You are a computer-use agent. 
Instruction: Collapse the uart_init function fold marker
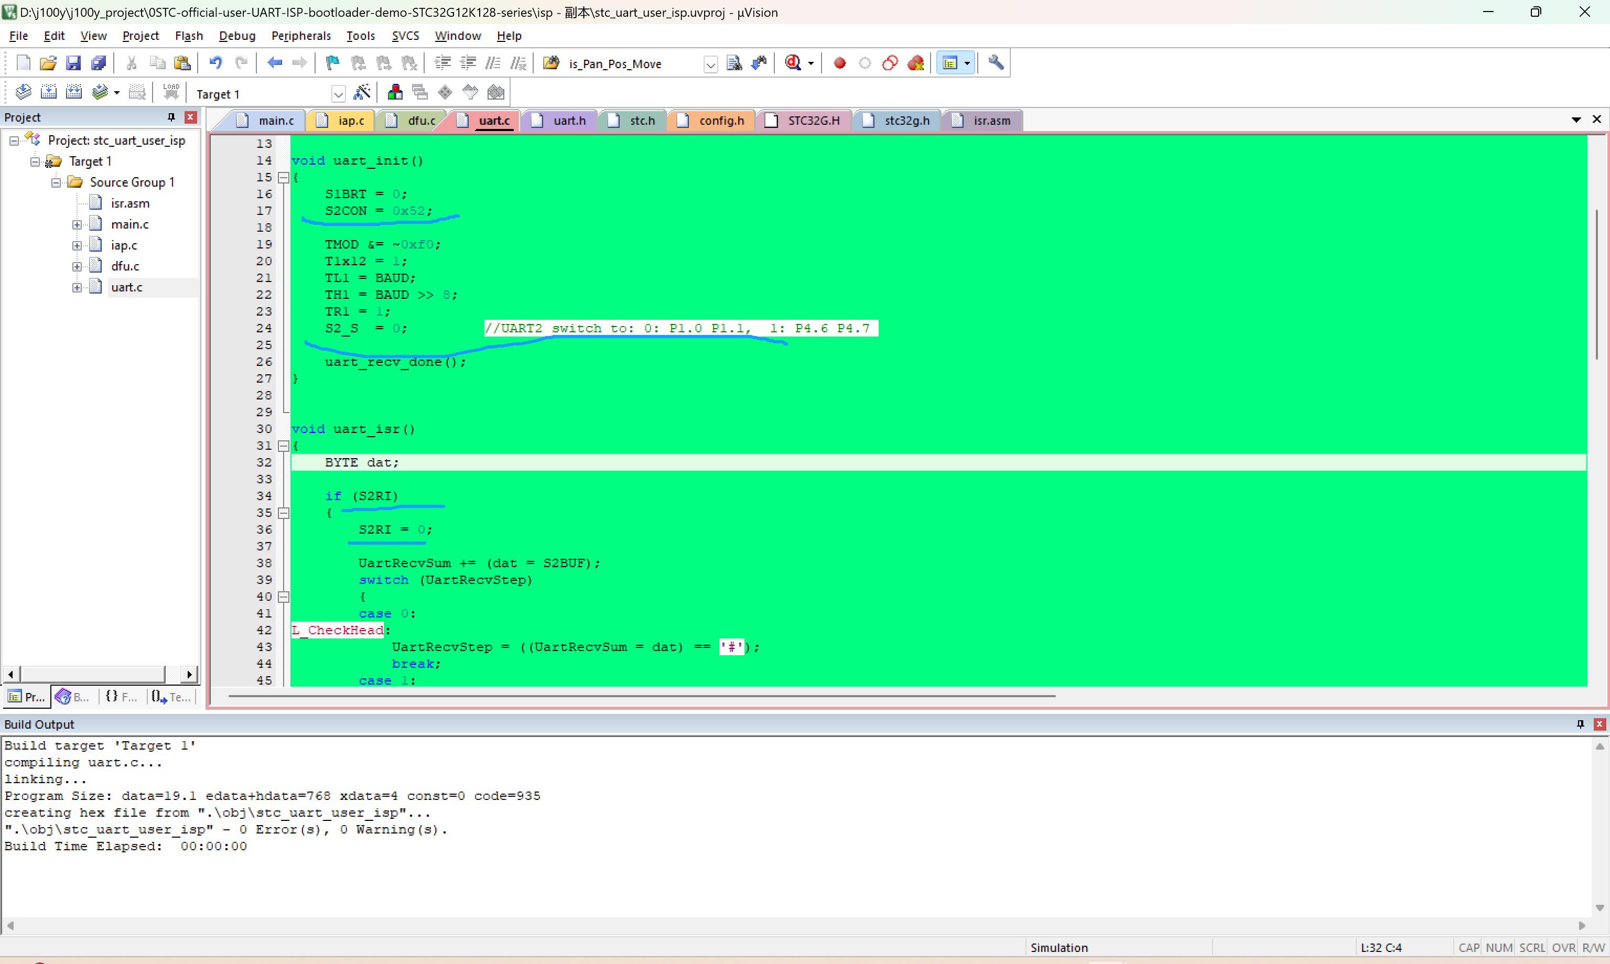coord(283,177)
